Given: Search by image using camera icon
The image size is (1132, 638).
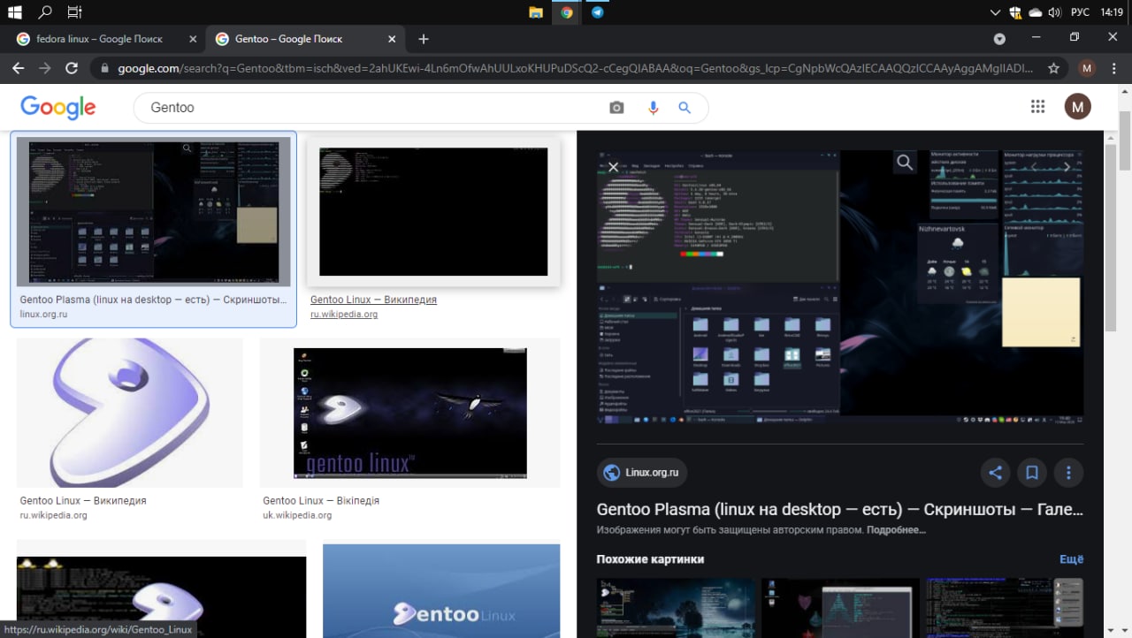Looking at the screenshot, I should pos(616,107).
